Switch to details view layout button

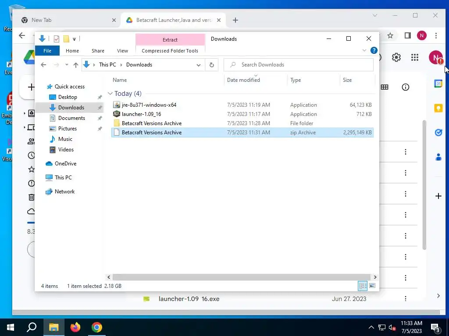(363, 286)
